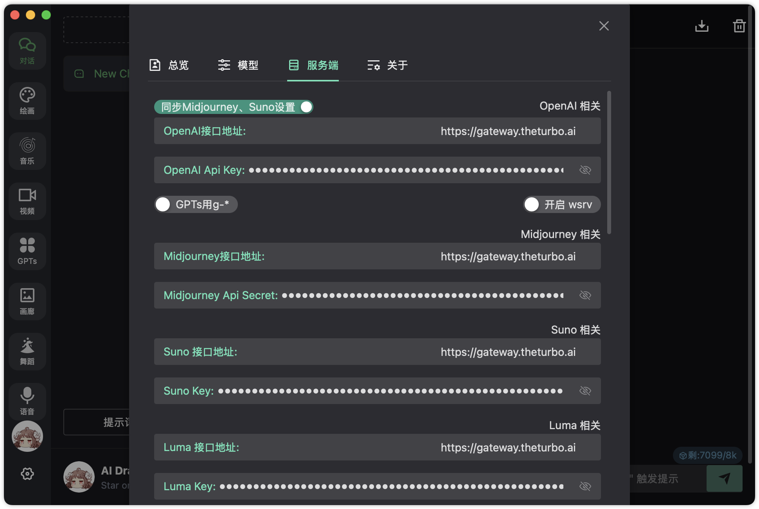Viewport: 759px width, 509px height.
Task: Open the 绘画 drawing section
Action: click(x=27, y=101)
